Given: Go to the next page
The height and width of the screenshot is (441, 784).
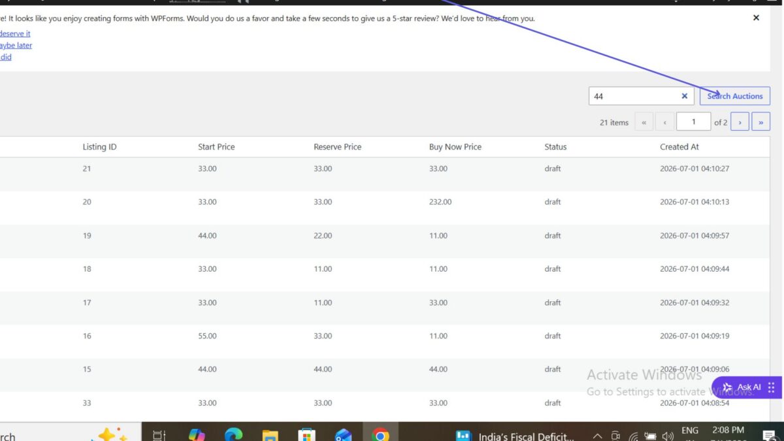Looking at the screenshot, I should point(740,122).
